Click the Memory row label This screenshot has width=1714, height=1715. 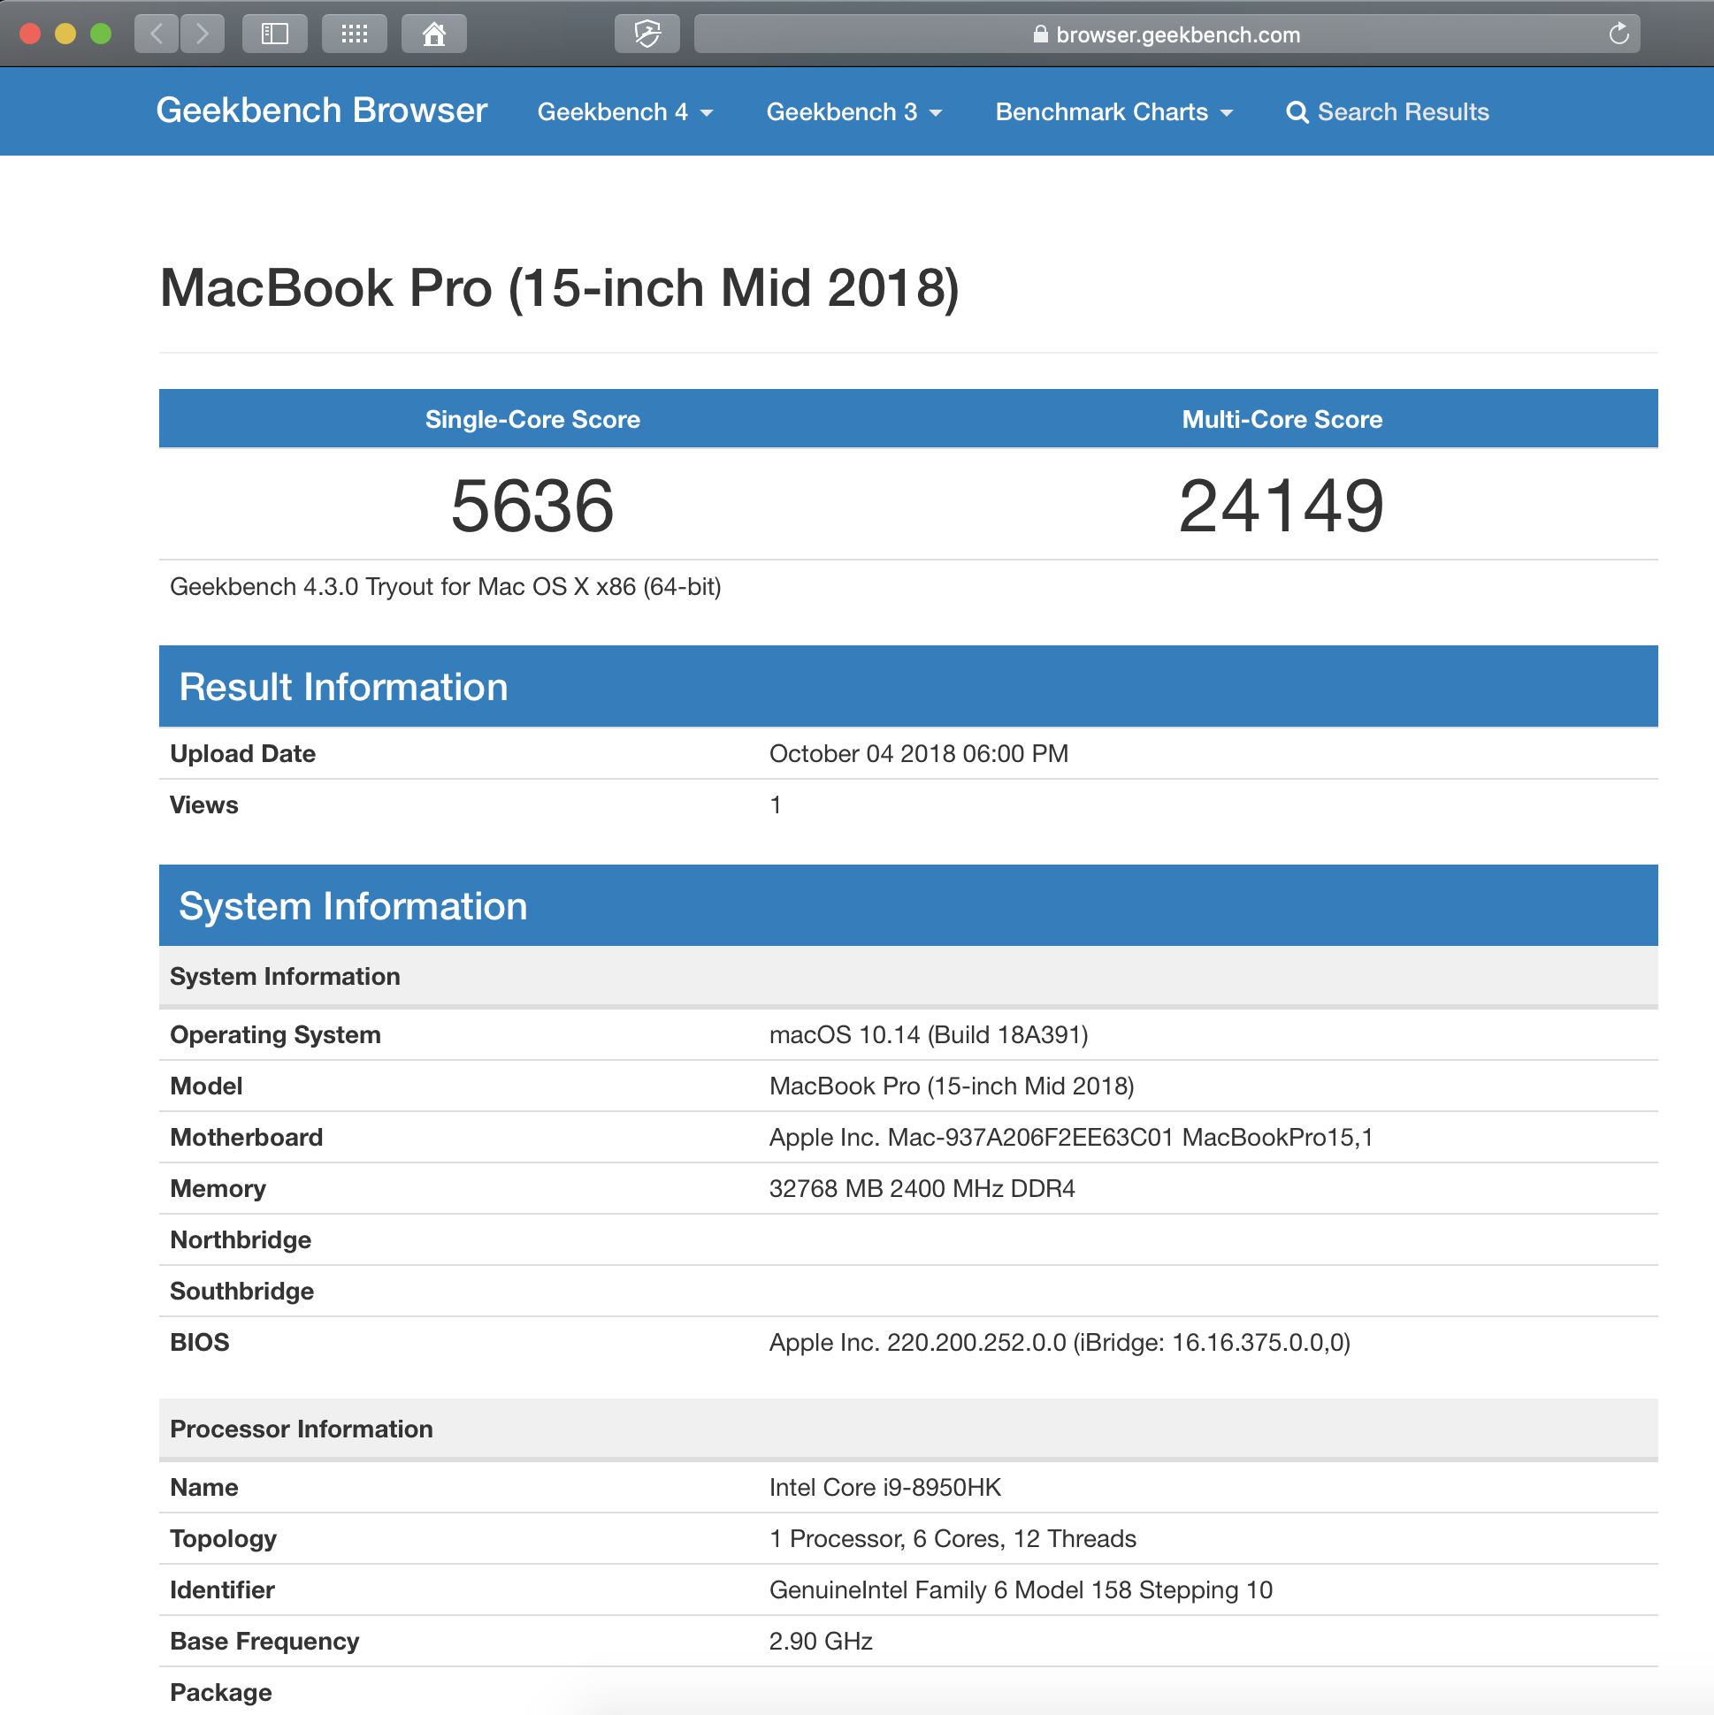(x=218, y=1190)
